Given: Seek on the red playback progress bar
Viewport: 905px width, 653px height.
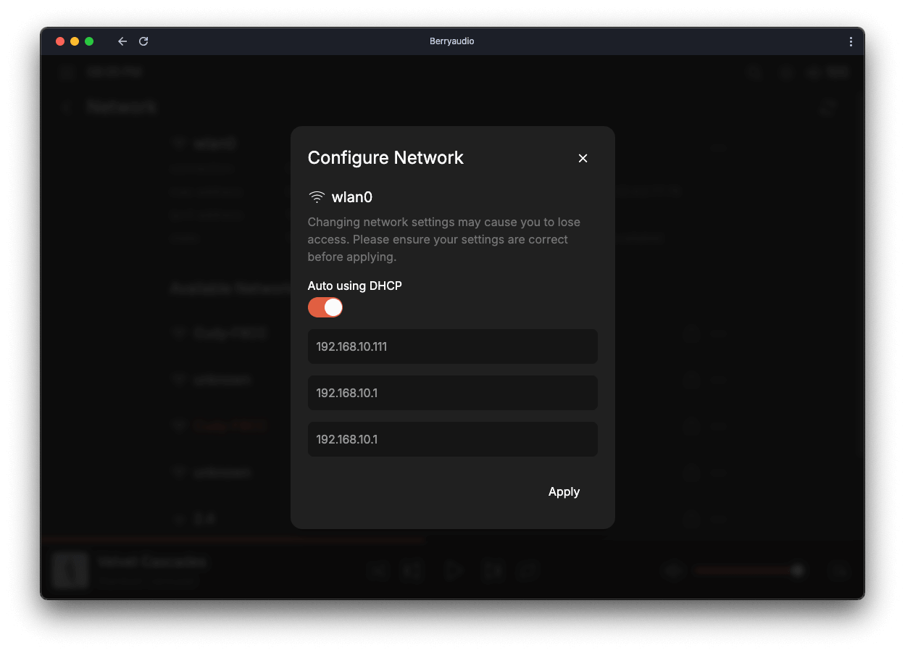Looking at the screenshot, I should point(232,541).
